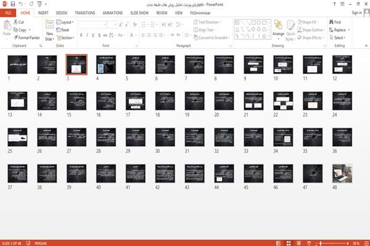The width and height of the screenshot is (370, 246).
Task: Click the Quick Styles icon
Action: [x=290, y=25]
